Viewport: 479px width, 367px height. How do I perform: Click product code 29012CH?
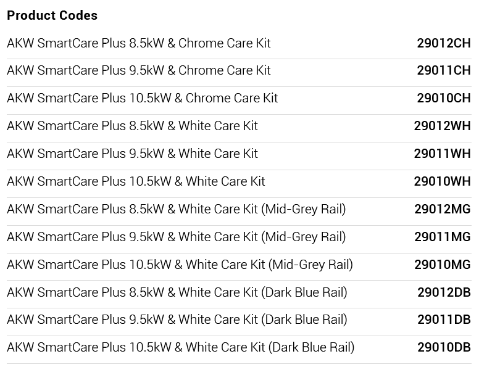point(443,43)
